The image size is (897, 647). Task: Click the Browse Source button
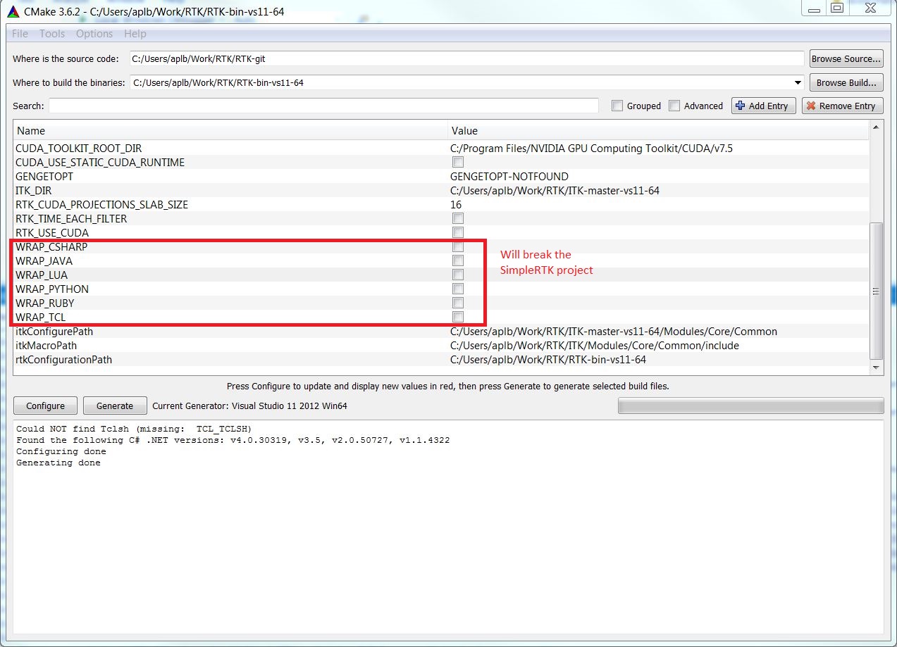846,58
